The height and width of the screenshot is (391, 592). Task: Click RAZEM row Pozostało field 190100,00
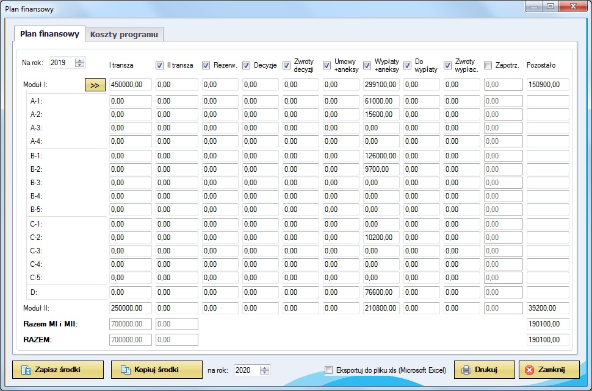(548, 340)
